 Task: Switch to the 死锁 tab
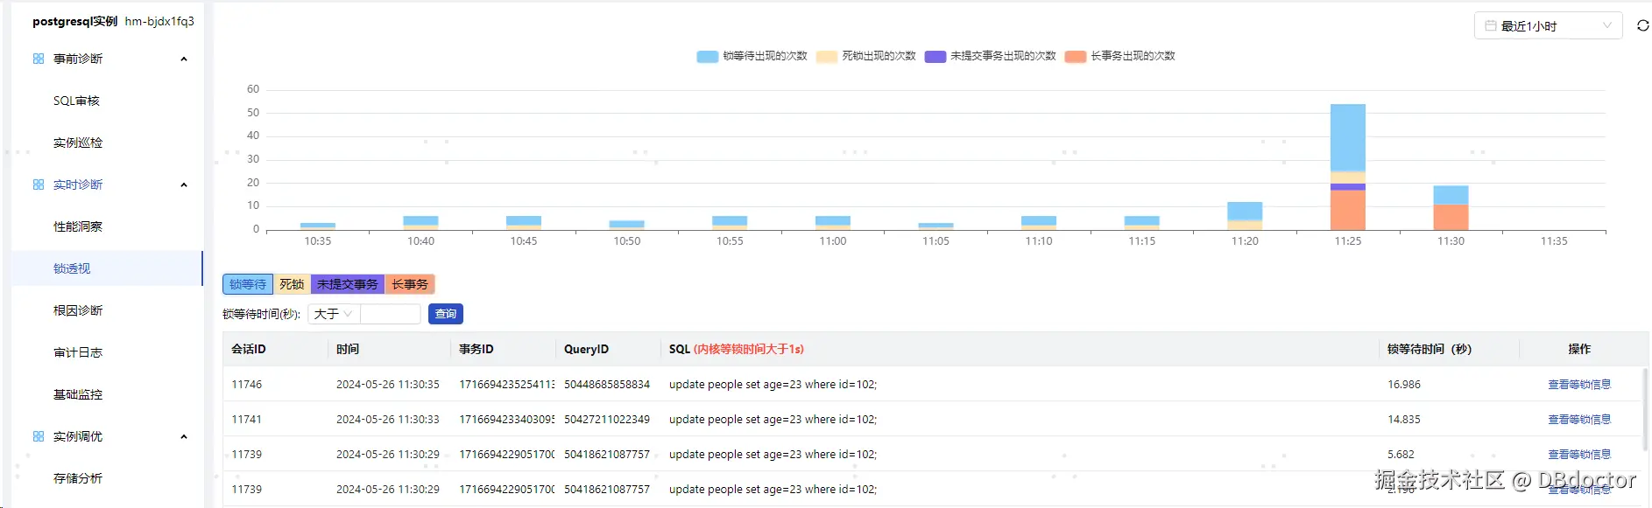coord(292,284)
